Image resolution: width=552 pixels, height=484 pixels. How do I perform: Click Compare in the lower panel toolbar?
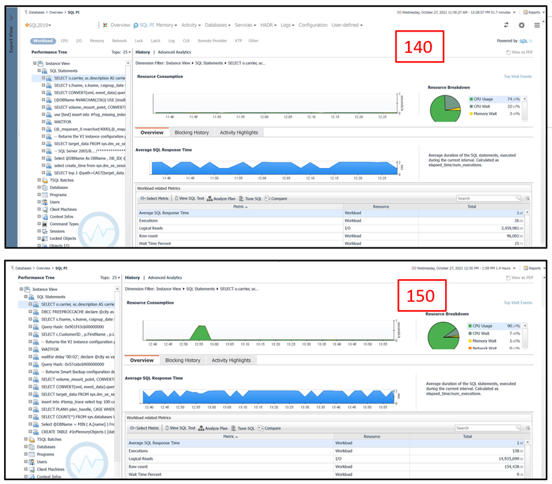click(270, 428)
